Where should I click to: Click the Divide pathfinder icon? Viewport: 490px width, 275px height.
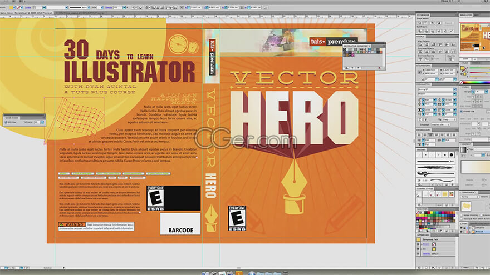tap(419, 31)
